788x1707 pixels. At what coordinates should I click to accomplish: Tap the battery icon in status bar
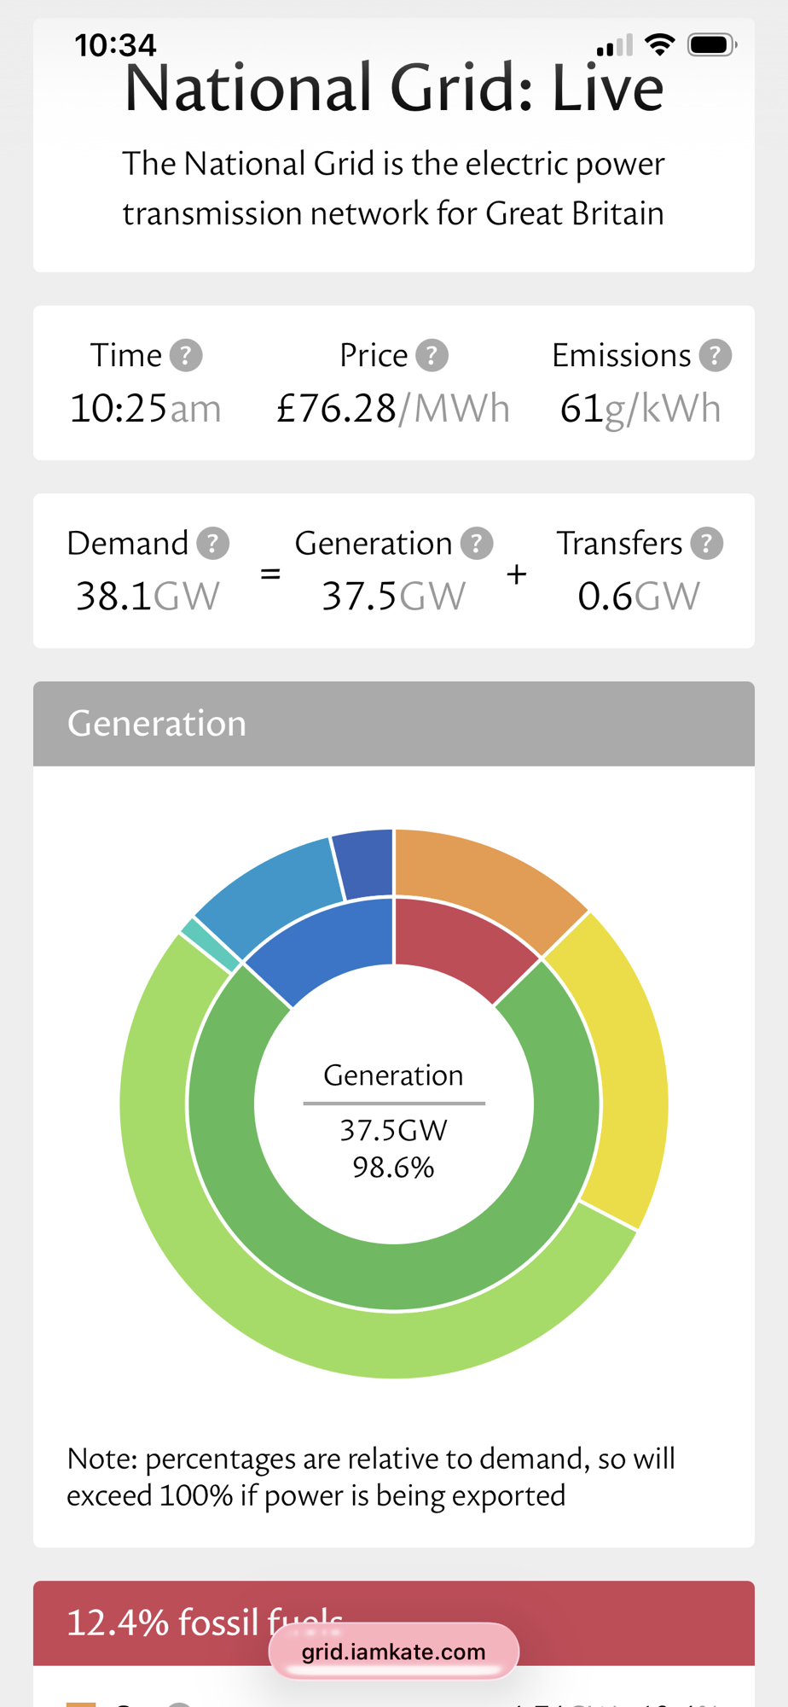click(711, 44)
